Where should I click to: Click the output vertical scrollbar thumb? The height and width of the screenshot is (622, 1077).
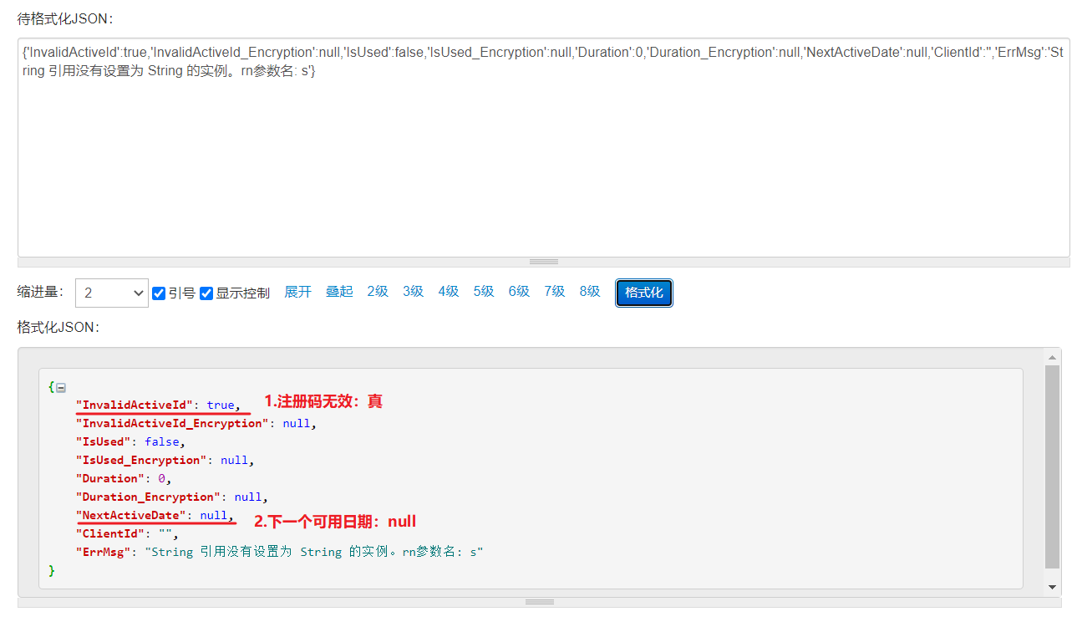(x=1053, y=466)
